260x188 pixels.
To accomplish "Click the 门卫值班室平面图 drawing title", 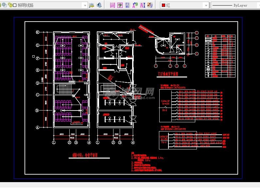I will pyautogui.click(x=168, y=74).
